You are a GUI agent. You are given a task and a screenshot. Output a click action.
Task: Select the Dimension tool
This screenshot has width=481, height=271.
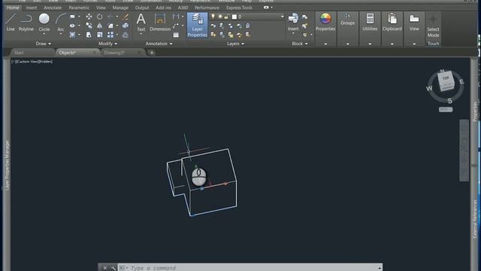[160, 23]
